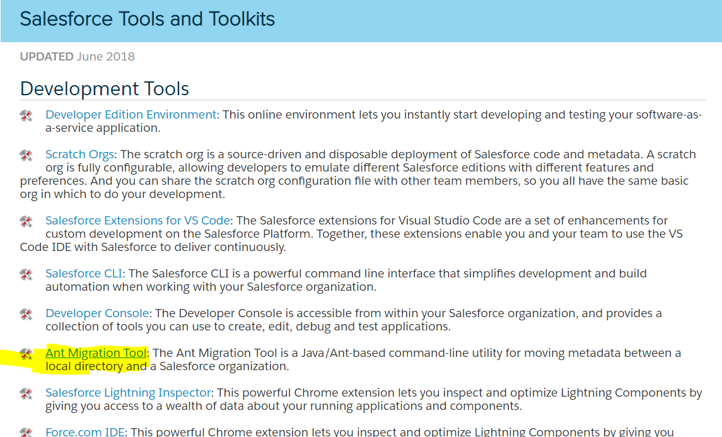Click tools icon beside Salesforce CLI
The image size is (722, 437).
click(x=26, y=274)
